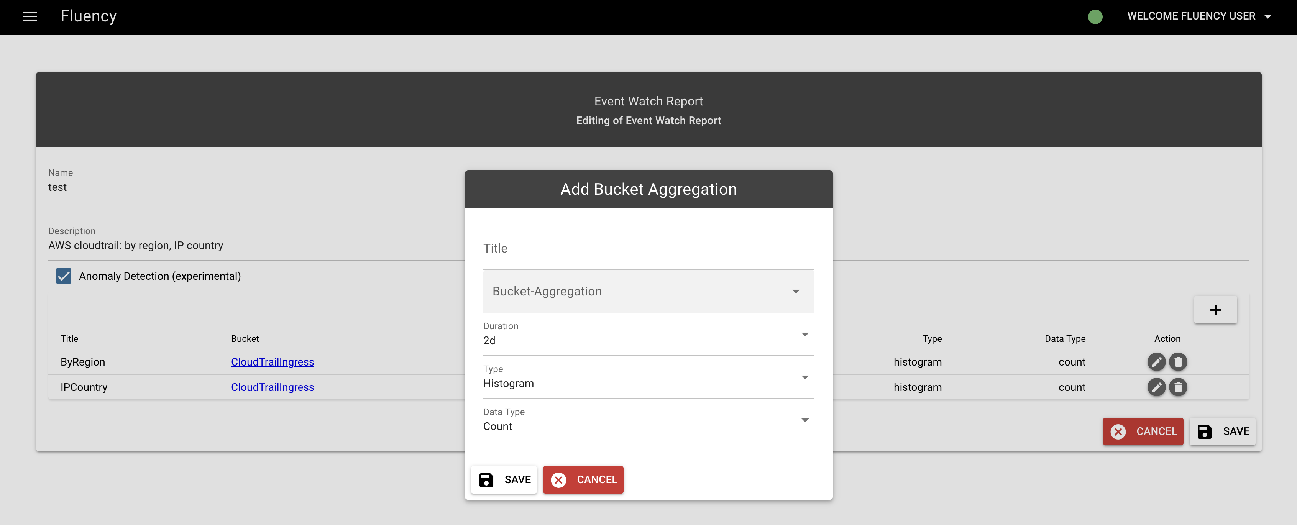
Task: Open CloudTrailIngress link in IPCountry row
Action: click(273, 387)
